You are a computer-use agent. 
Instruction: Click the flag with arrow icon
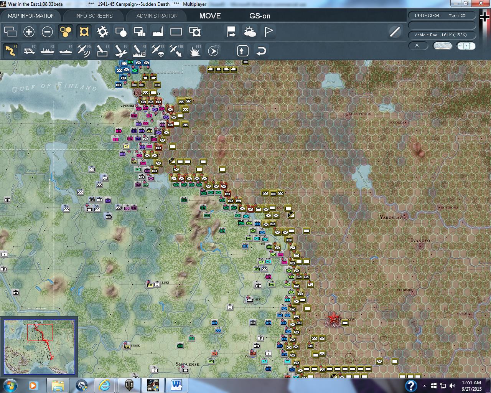click(231, 32)
